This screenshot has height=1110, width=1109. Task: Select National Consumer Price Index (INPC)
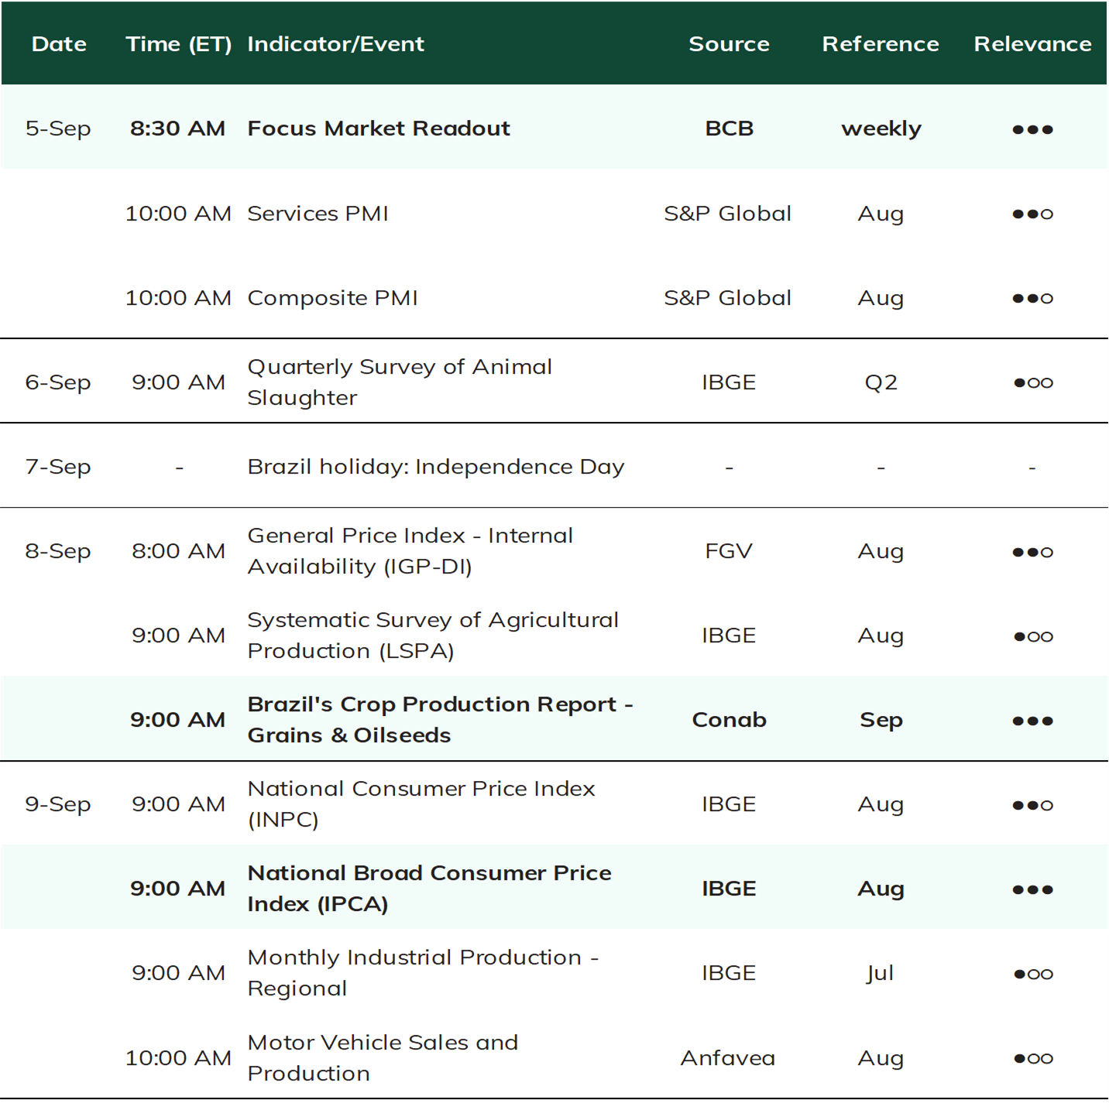coord(421,803)
